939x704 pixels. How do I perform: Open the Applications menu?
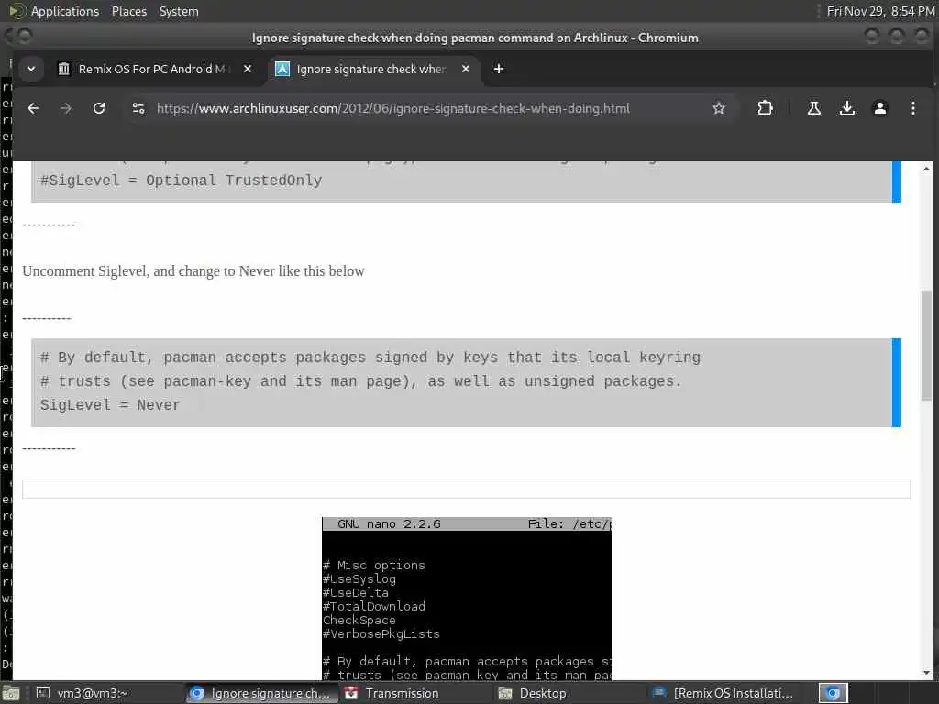(65, 11)
